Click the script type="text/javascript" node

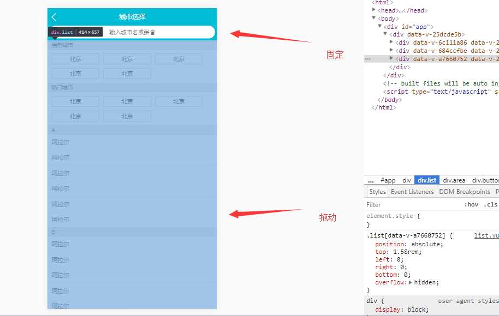(441, 92)
